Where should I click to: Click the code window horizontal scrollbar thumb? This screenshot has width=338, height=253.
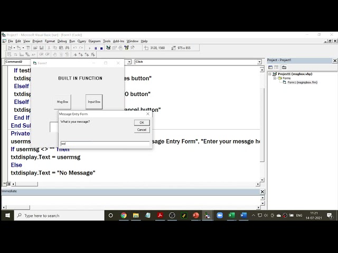tap(26, 184)
